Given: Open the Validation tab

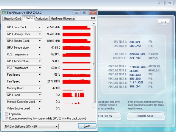Looking at the screenshot, I should 42,18.
